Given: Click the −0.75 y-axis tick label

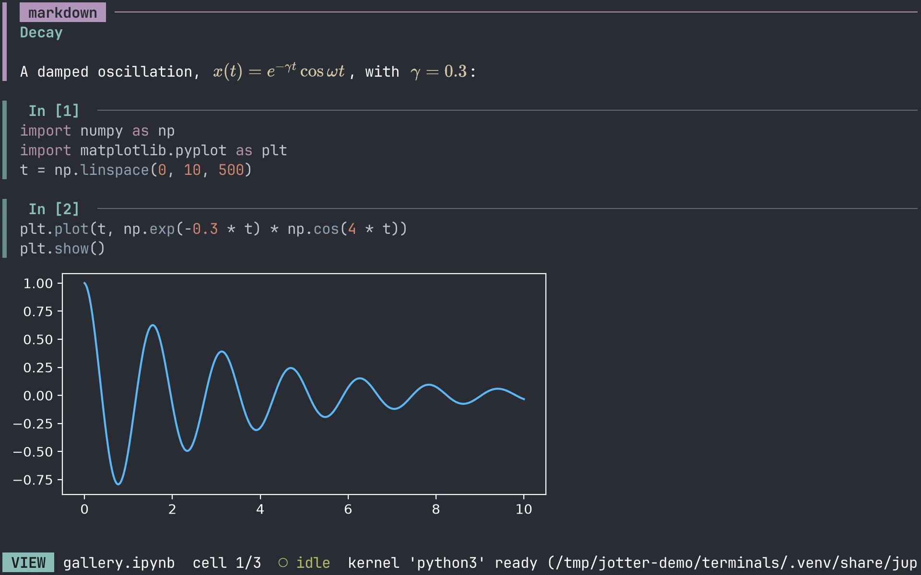Looking at the screenshot, I should click(33, 480).
